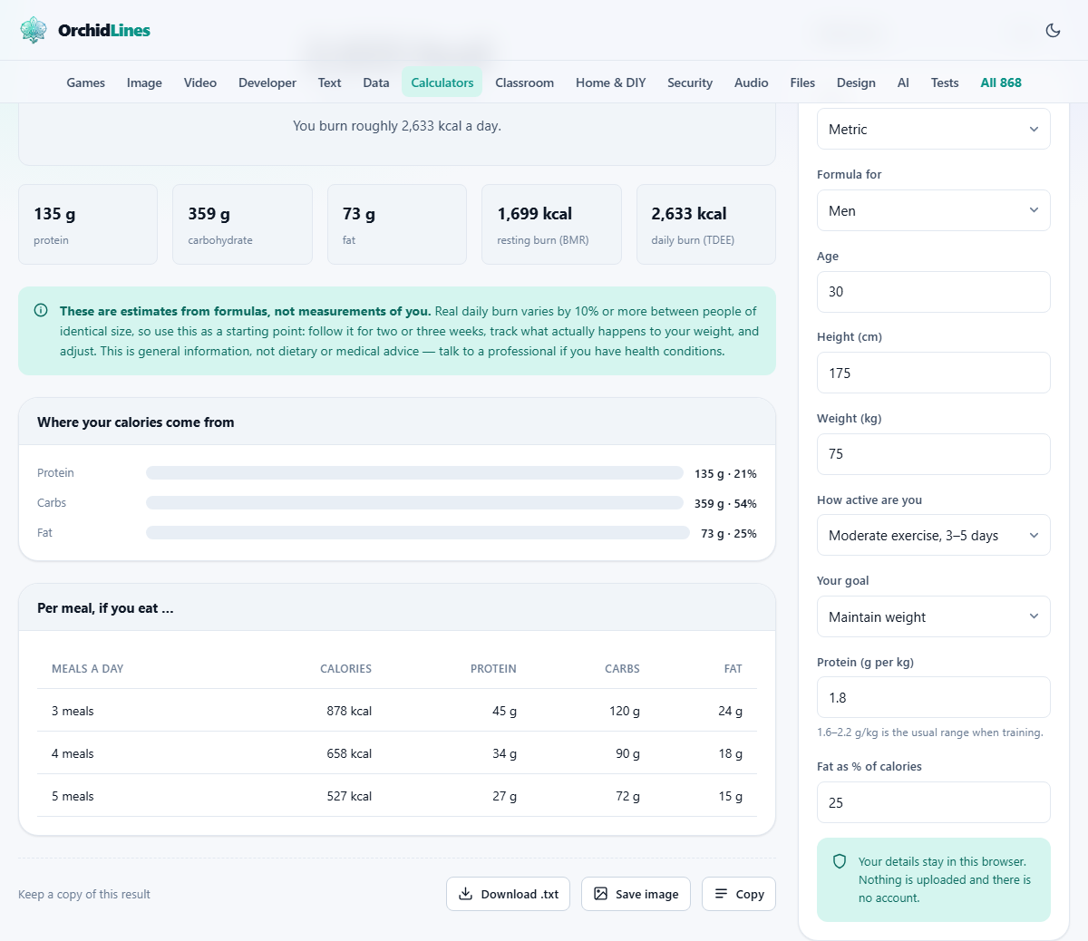The image size is (1088, 941).
Task: Select the Calculators tab
Action: (x=442, y=82)
